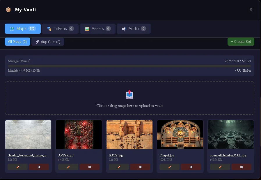Open the Assets tab
Viewport: 261px width, 180px height.
(x=97, y=29)
